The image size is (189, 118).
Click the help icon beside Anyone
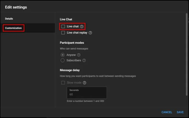coord(79,55)
